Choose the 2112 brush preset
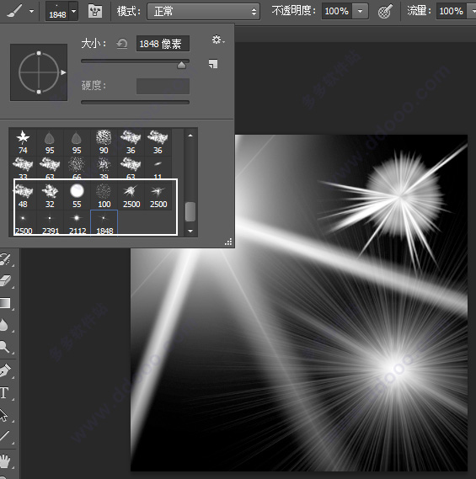Screen dimensions: 476x479 tap(77, 223)
